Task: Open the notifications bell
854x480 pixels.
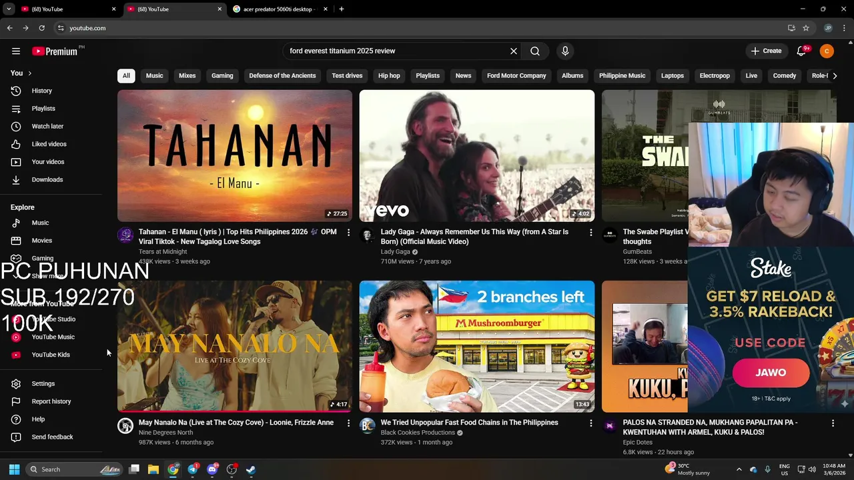Action: pyautogui.click(x=802, y=51)
